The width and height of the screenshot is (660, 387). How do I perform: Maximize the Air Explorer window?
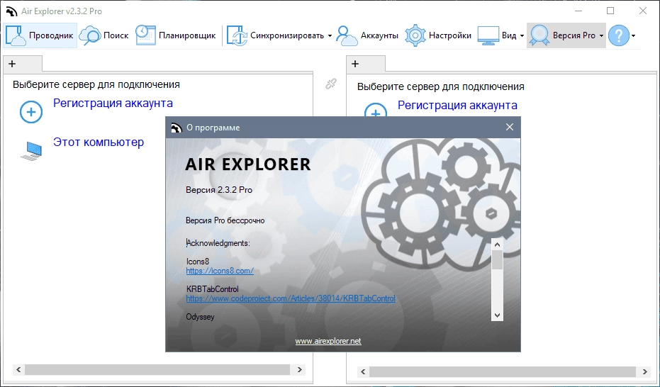pyautogui.click(x=610, y=11)
